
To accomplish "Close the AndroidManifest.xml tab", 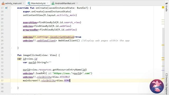I will (77, 3).
